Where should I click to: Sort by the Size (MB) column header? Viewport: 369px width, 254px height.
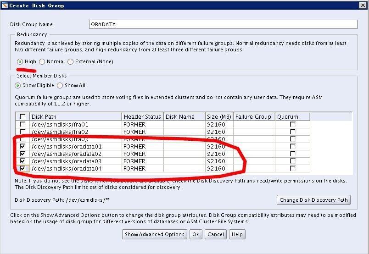coord(219,116)
